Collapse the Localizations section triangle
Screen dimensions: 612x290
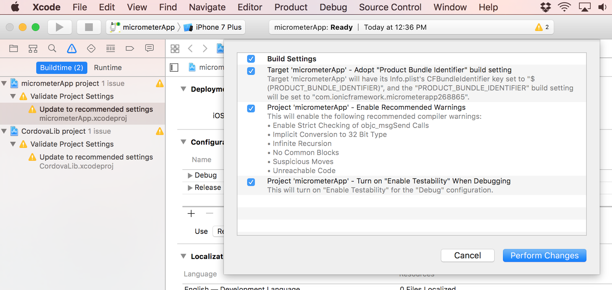(183, 256)
